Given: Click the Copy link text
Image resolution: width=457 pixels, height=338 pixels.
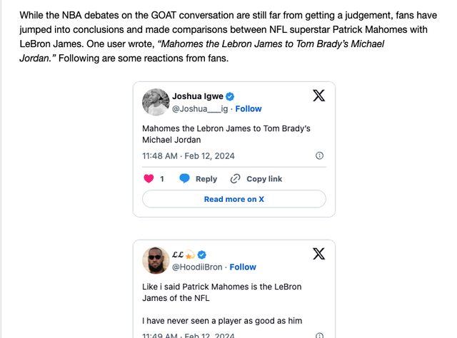Looking at the screenshot, I should pyautogui.click(x=264, y=179).
